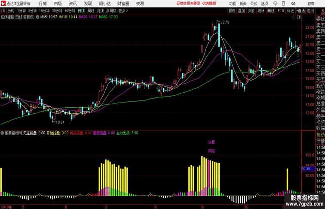Click the 有庄控盘 0.00 indicator label

81,133
